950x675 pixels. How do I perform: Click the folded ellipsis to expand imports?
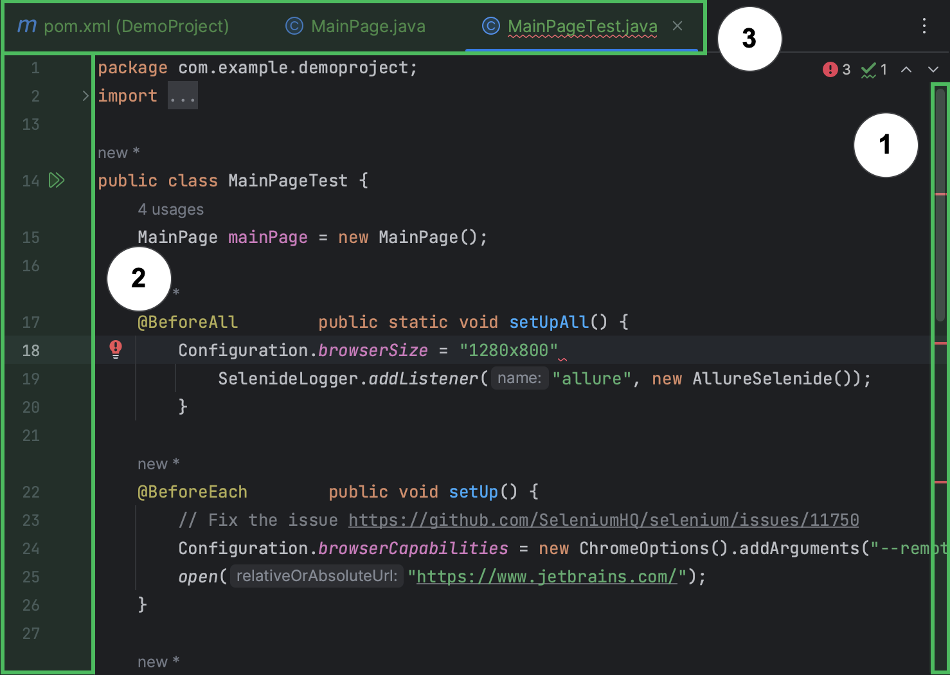[x=183, y=95]
